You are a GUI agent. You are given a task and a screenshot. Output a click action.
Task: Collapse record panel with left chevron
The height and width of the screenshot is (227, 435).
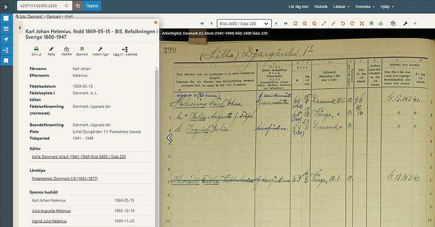[x=20, y=27]
